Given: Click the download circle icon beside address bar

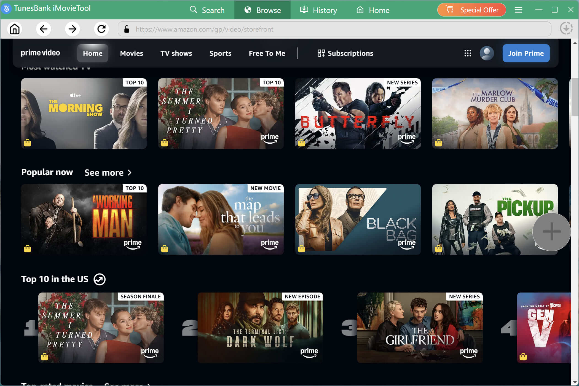Looking at the screenshot, I should point(566,28).
